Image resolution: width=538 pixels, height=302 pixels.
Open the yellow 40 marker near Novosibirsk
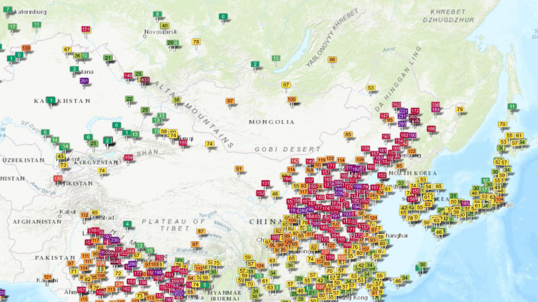pos(164,26)
